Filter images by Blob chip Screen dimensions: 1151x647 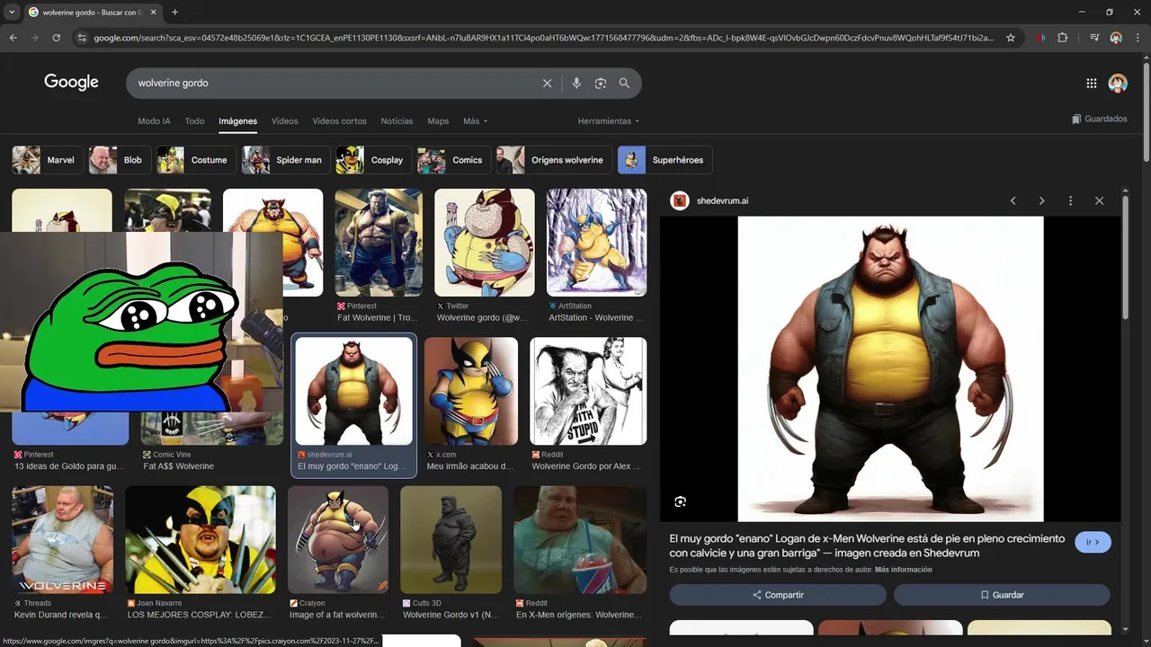(x=120, y=160)
